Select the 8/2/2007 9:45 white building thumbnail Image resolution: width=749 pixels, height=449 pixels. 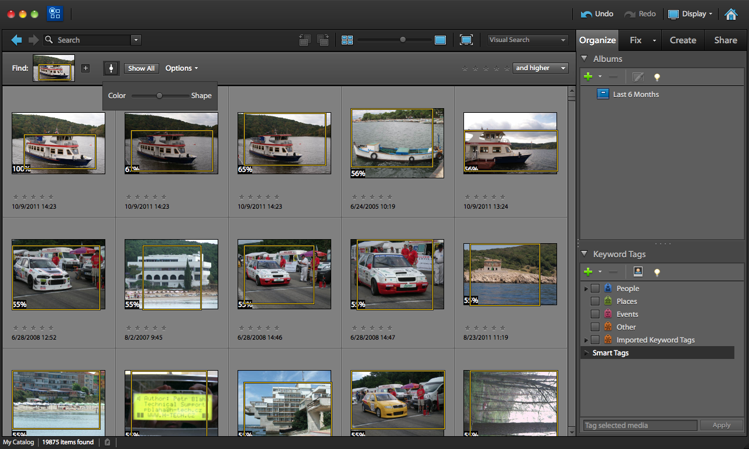tap(171, 274)
